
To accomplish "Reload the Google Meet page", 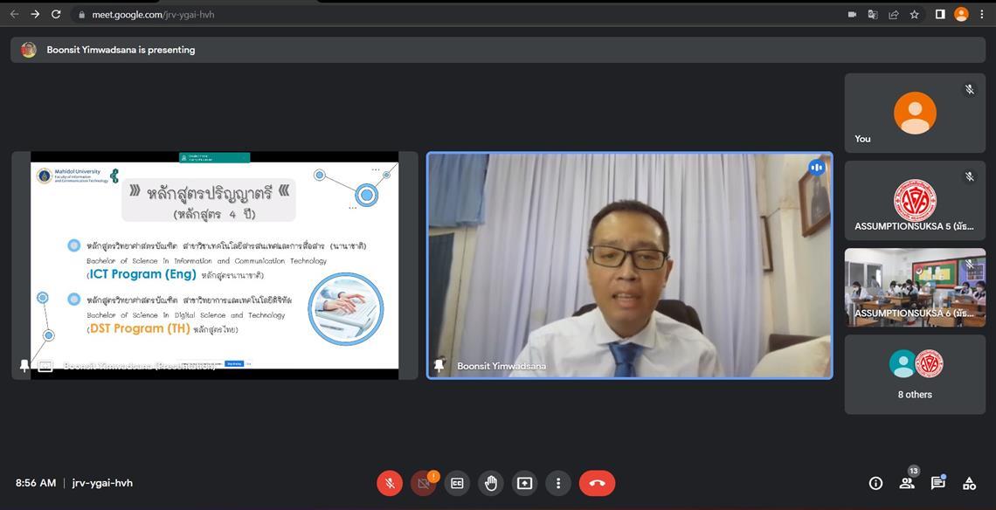I will pyautogui.click(x=56, y=14).
